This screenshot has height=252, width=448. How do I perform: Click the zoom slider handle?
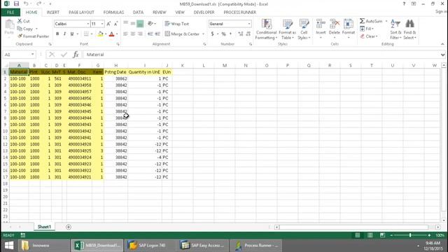coord(410,235)
